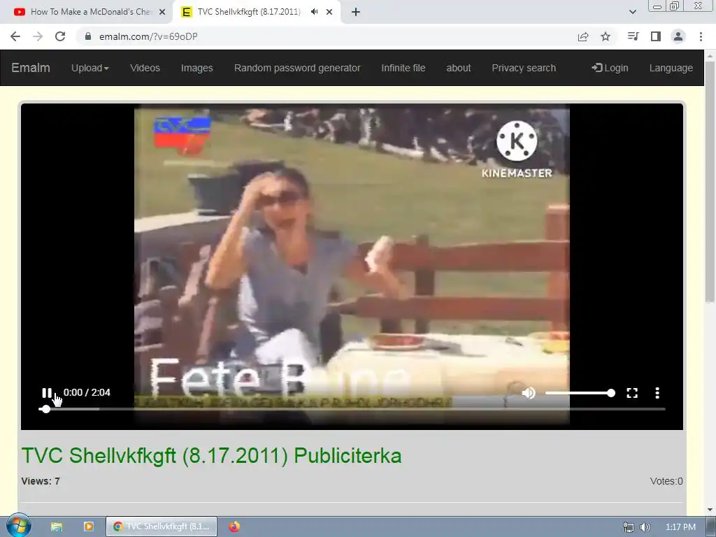The width and height of the screenshot is (716, 537).
Task: Reload the current page
Action: (60, 36)
